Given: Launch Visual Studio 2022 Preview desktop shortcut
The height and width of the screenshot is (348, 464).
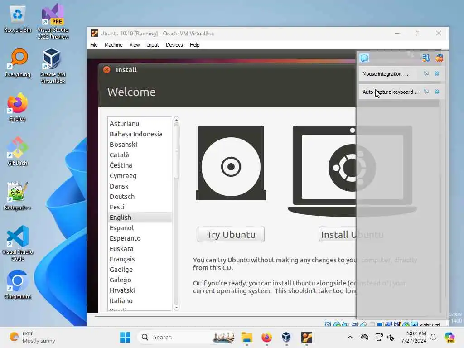Looking at the screenshot, I should 53,21.
